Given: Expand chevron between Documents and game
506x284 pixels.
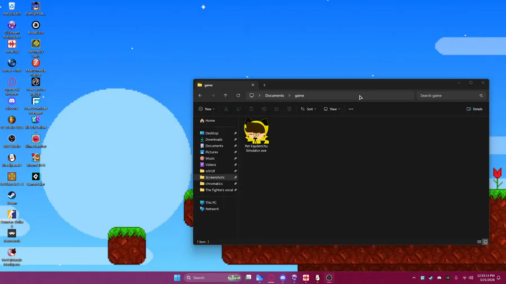Looking at the screenshot, I should [290, 95].
